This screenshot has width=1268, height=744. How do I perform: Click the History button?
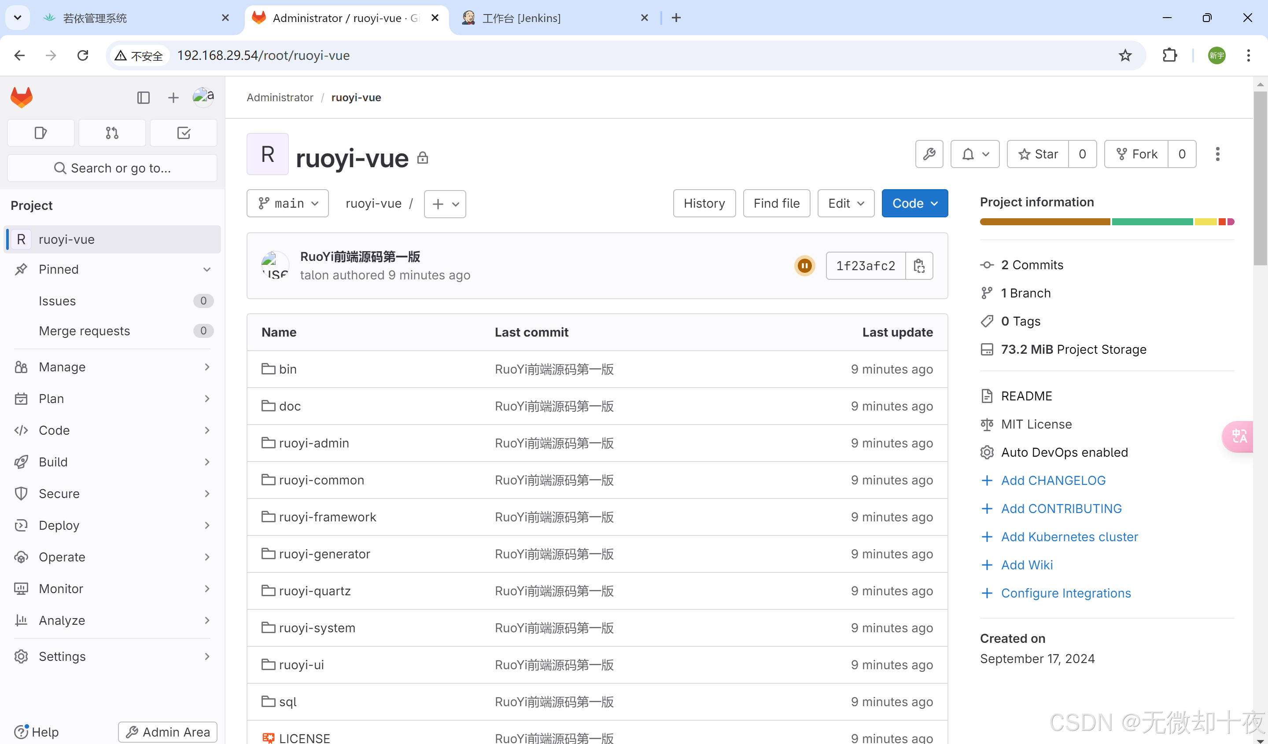pos(704,204)
